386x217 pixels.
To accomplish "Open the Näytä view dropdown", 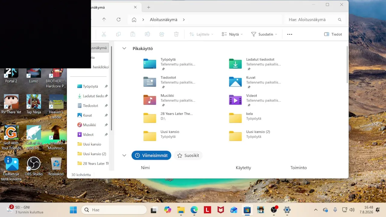I will (x=232, y=34).
